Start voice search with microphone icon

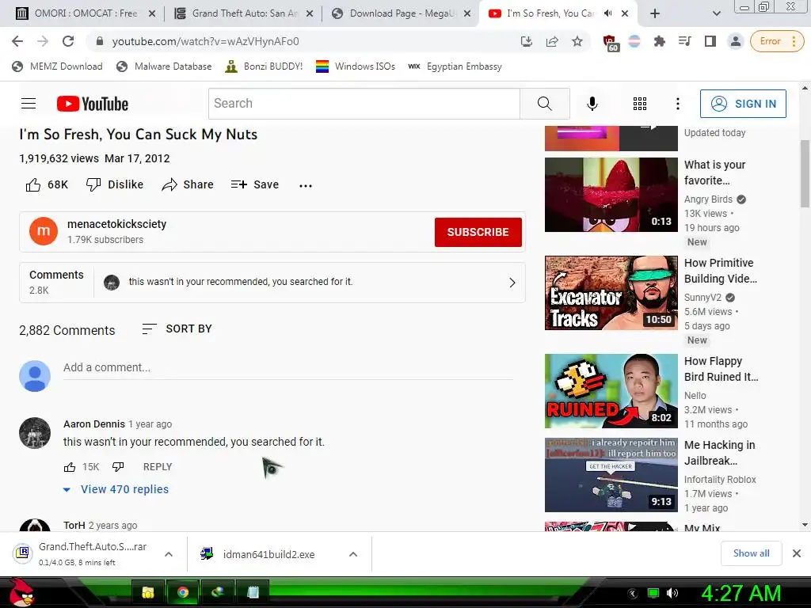[592, 104]
